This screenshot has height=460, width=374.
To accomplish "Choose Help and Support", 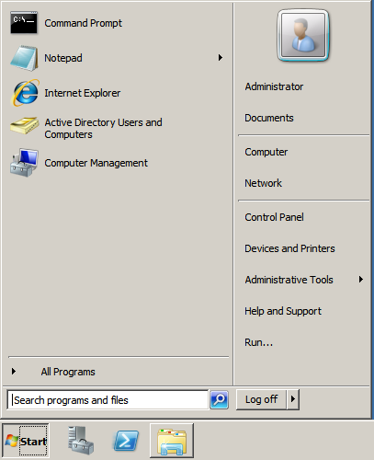I will coord(283,311).
